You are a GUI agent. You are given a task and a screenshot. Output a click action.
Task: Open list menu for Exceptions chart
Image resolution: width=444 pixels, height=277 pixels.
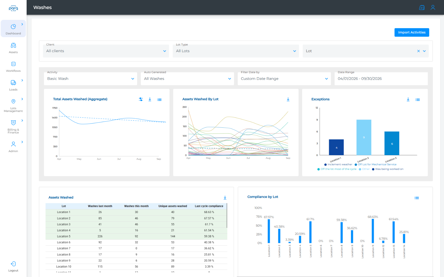(x=418, y=99)
